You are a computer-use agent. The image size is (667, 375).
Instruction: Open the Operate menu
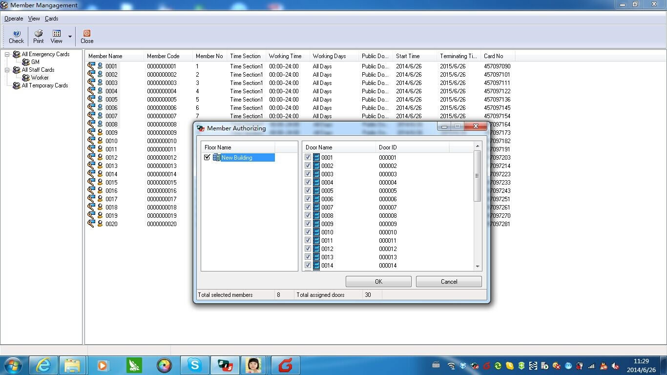pyautogui.click(x=14, y=19)
